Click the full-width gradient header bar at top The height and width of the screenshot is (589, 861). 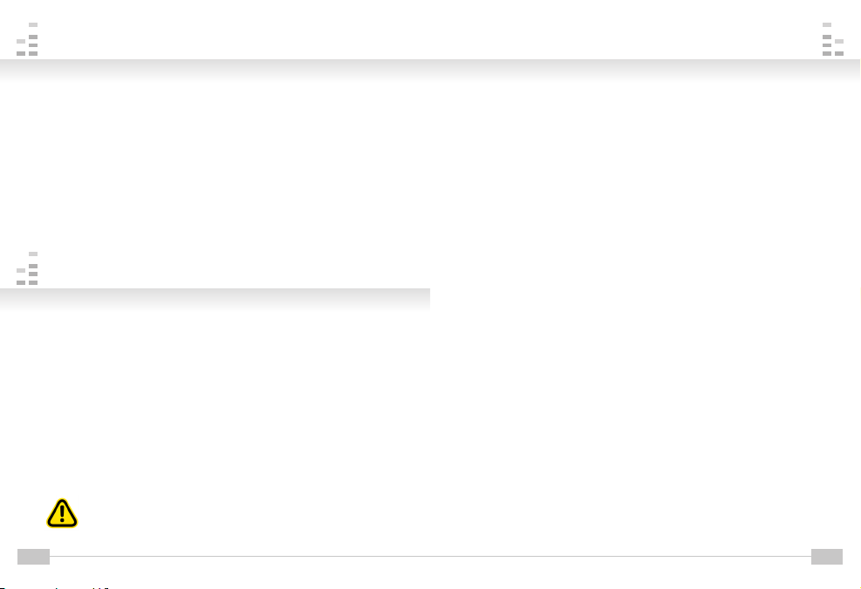point(430,71)
